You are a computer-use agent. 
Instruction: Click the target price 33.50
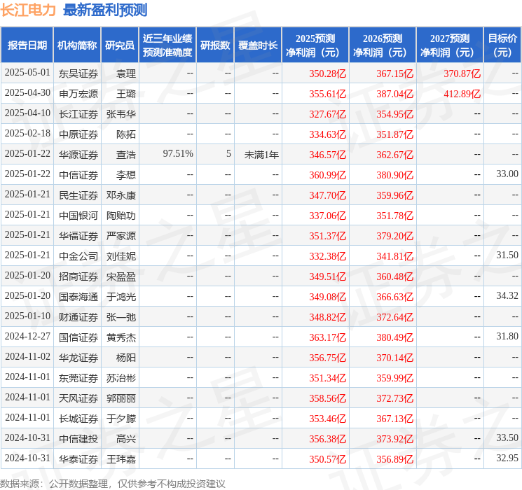[x=507, y=437]
